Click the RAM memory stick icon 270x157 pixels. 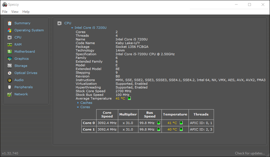[10, 45]
